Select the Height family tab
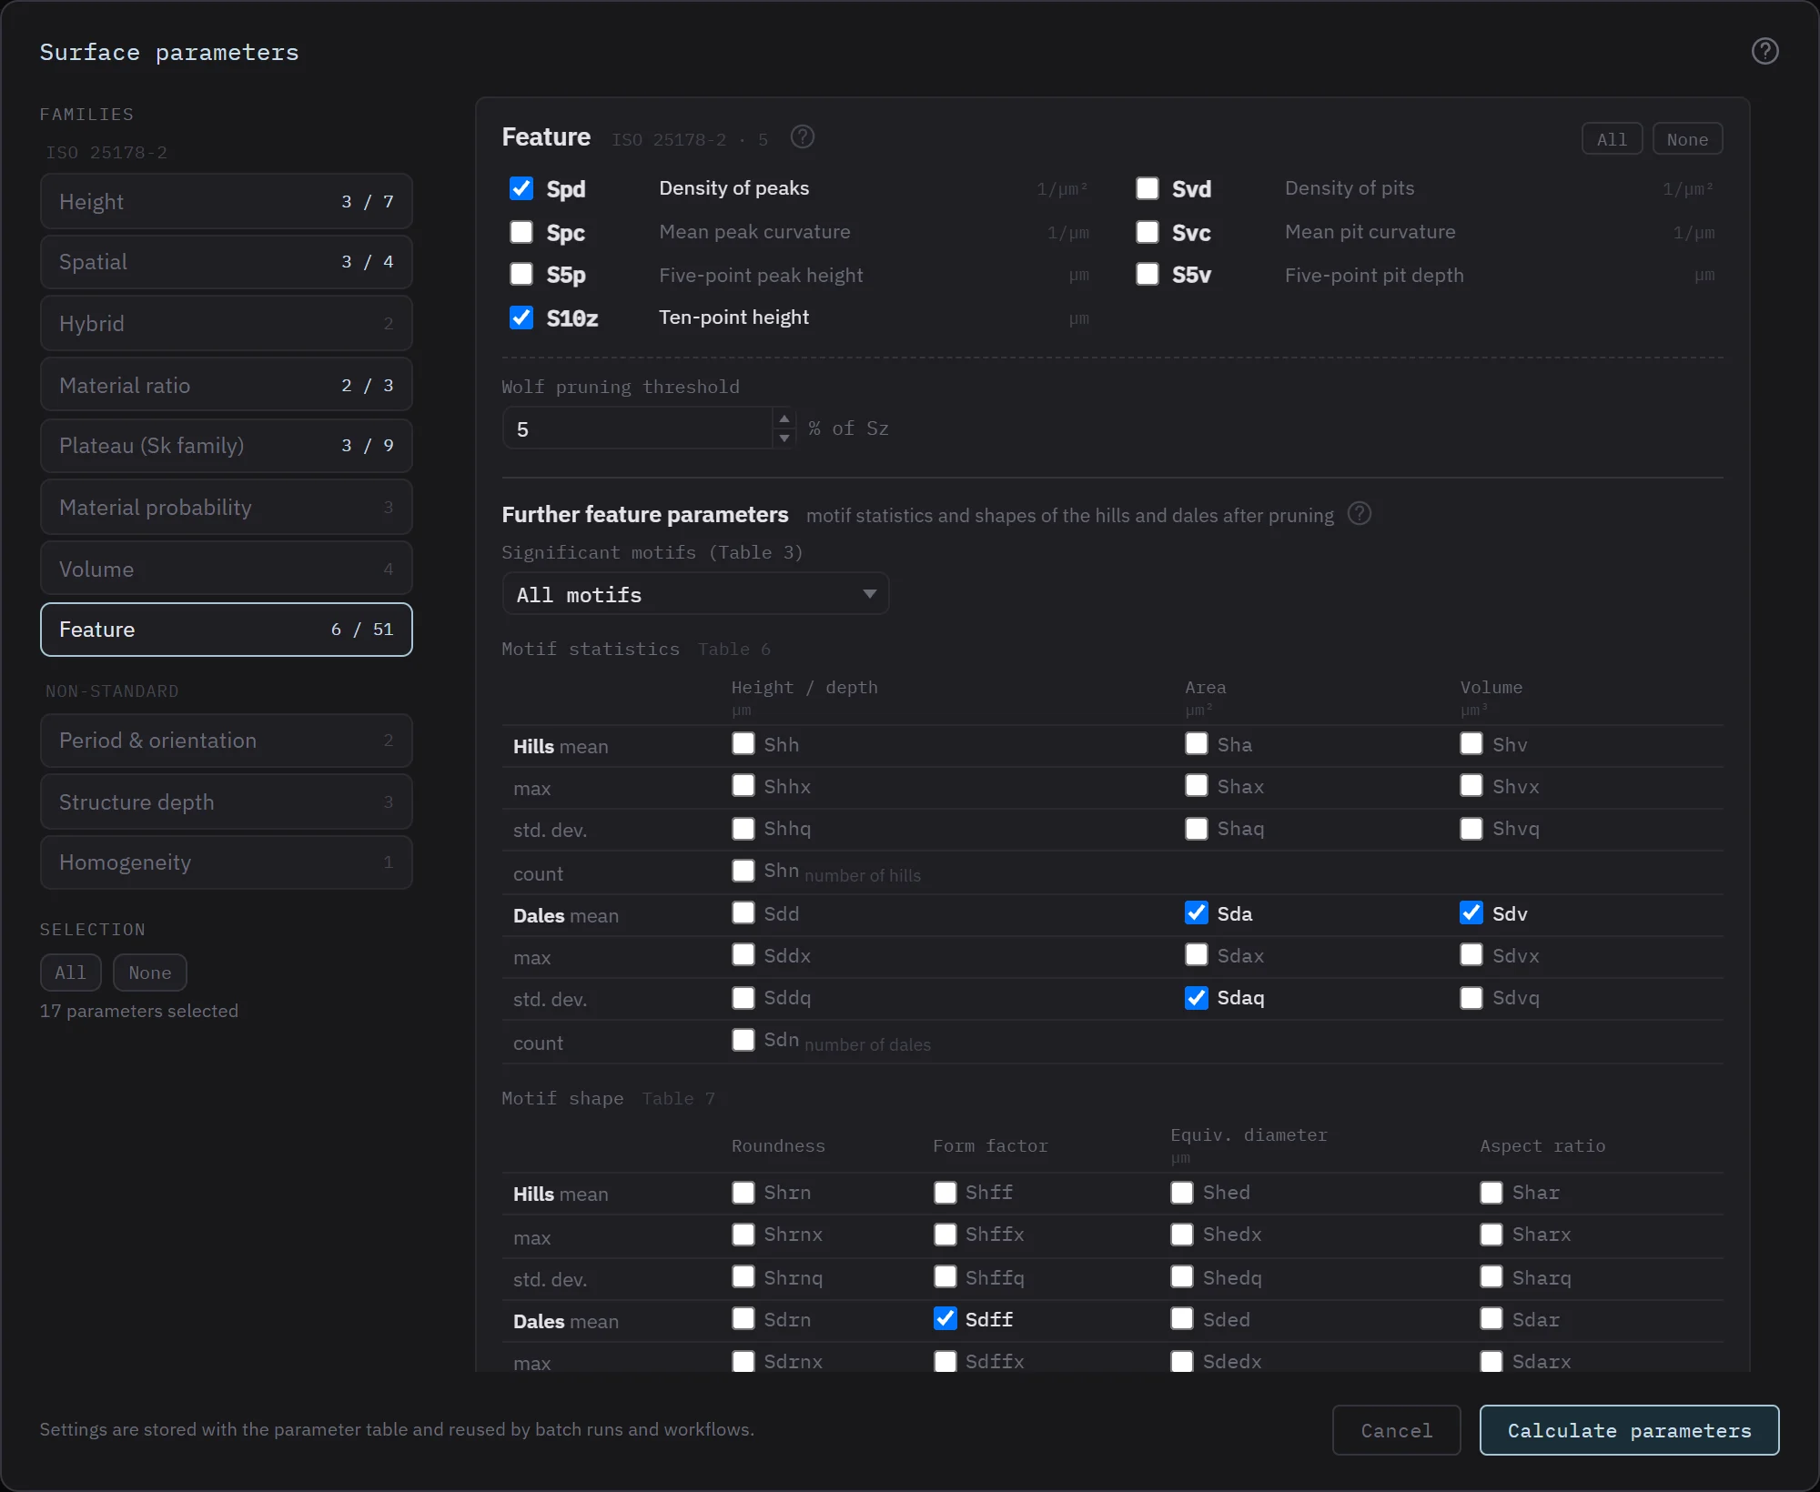This screenshot has height=1492, width=1820. 226,201
